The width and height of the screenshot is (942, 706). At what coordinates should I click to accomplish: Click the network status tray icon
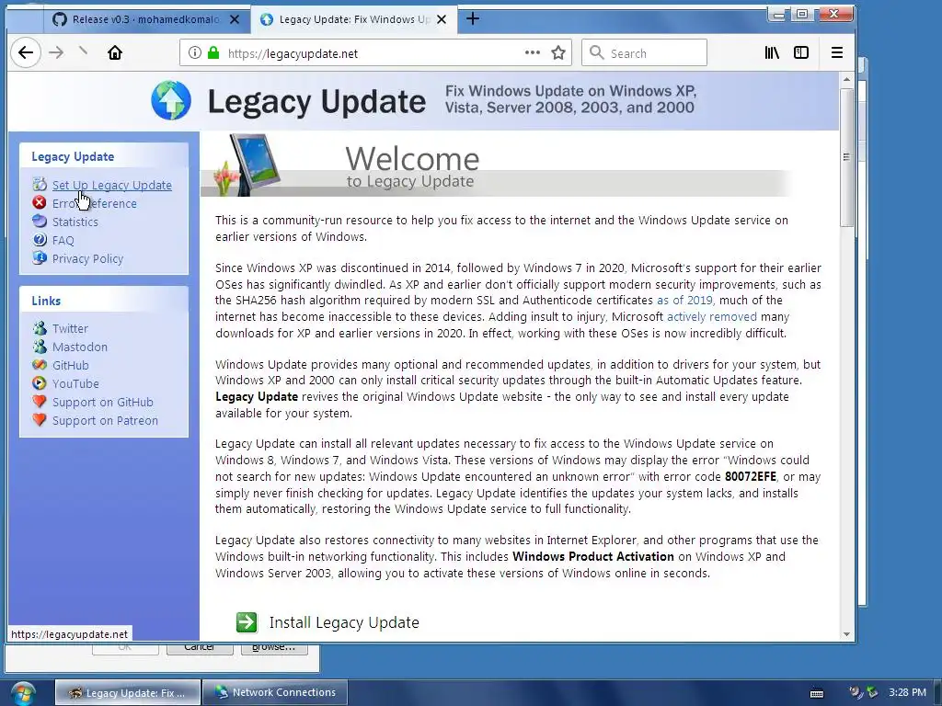(x=871, y=692)
